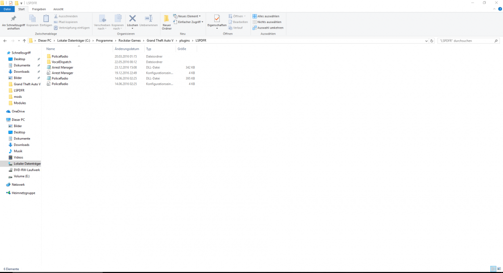Go up one folder level arrow
This screenshot has height=273, width=503.
(x=24, y=41)
